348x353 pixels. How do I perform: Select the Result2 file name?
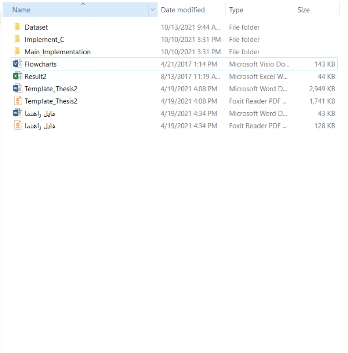36,77
